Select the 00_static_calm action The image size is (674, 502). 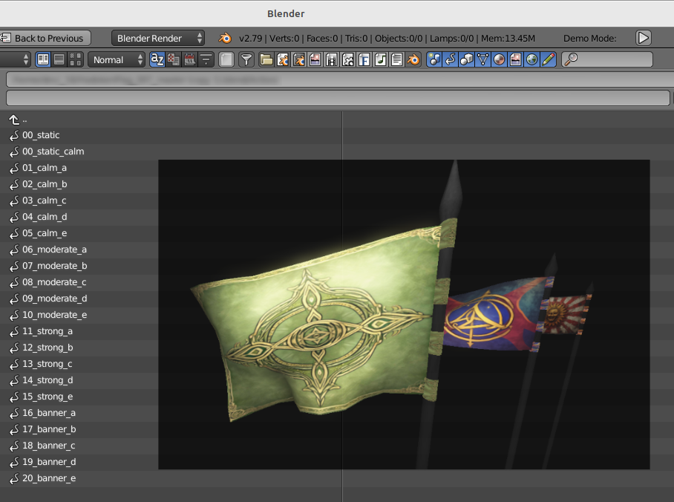pos(53,151)
